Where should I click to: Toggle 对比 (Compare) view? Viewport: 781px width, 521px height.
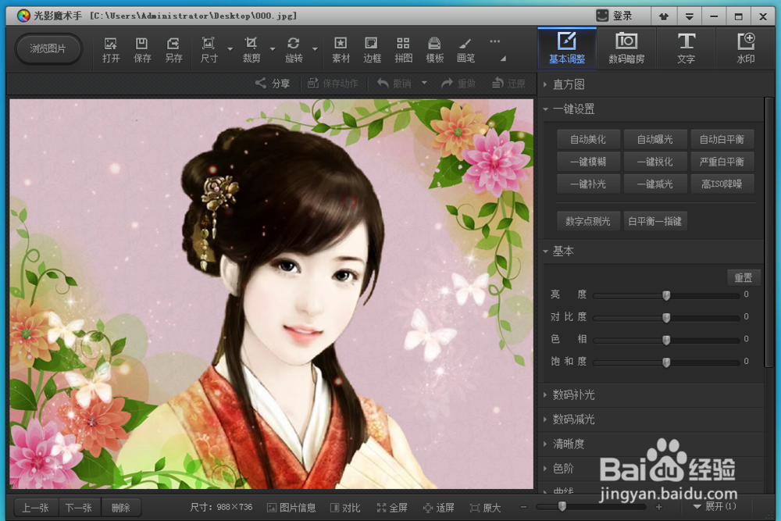[x=345, y=508]
